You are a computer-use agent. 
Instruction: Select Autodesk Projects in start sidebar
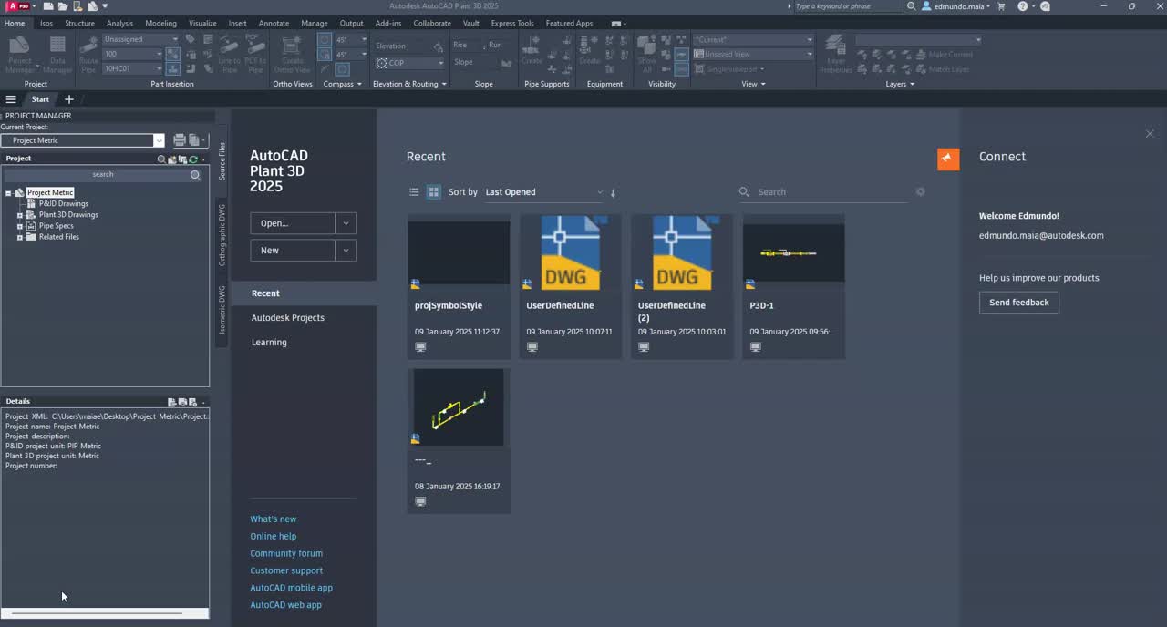[288, 318]
